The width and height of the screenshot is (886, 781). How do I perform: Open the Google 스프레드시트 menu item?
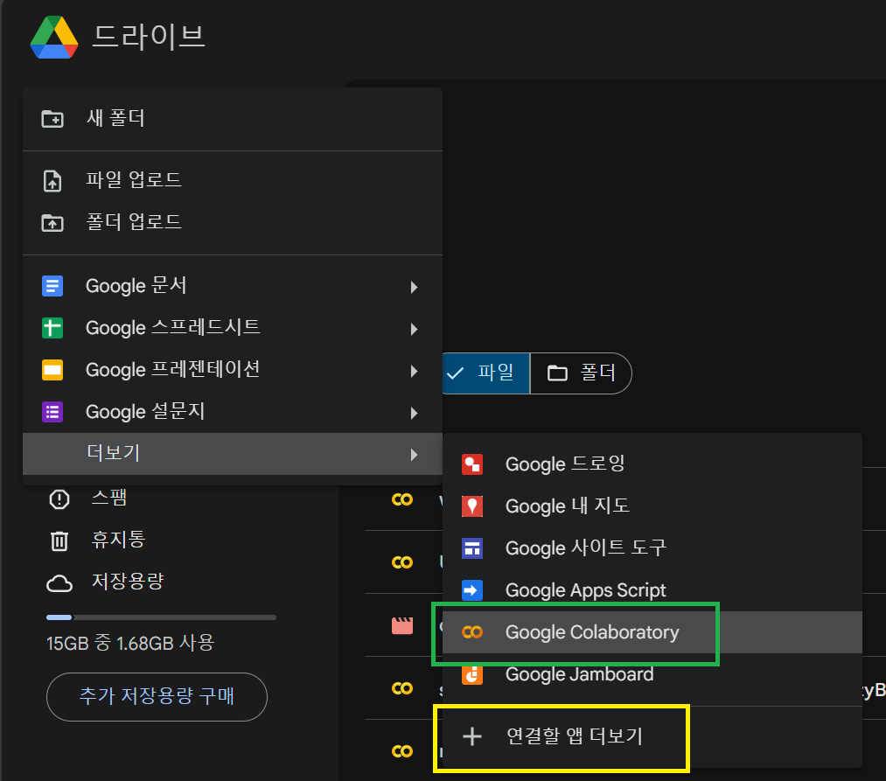[233, 328]
